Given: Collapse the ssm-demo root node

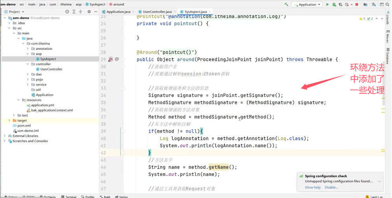Looking at the screenshot, I should tap(5, 18).
